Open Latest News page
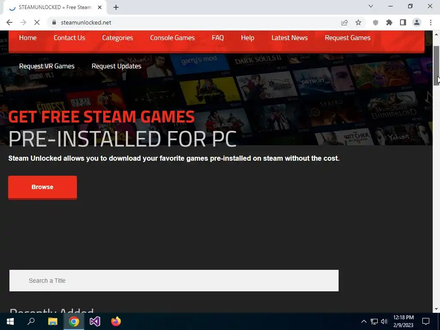The width and height of the screenshot is (440, 330). pyautogui.click(x=290, y=38)
